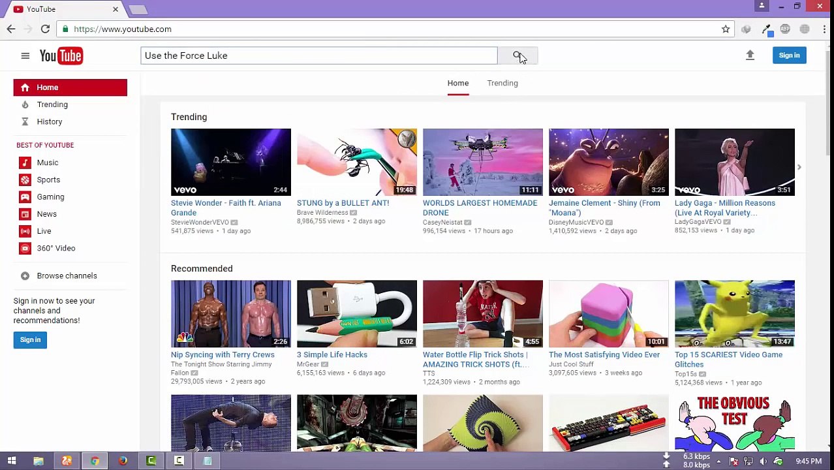834x470 pixels.
Task: Click 'Water Bottle Flip Trick Shots' title
Action: point(476,360)
